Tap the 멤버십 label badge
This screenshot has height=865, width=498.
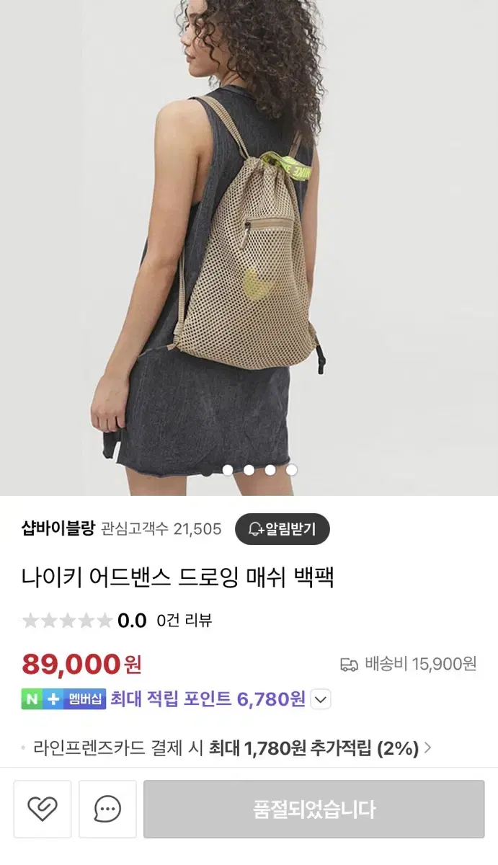click(85, 699)
